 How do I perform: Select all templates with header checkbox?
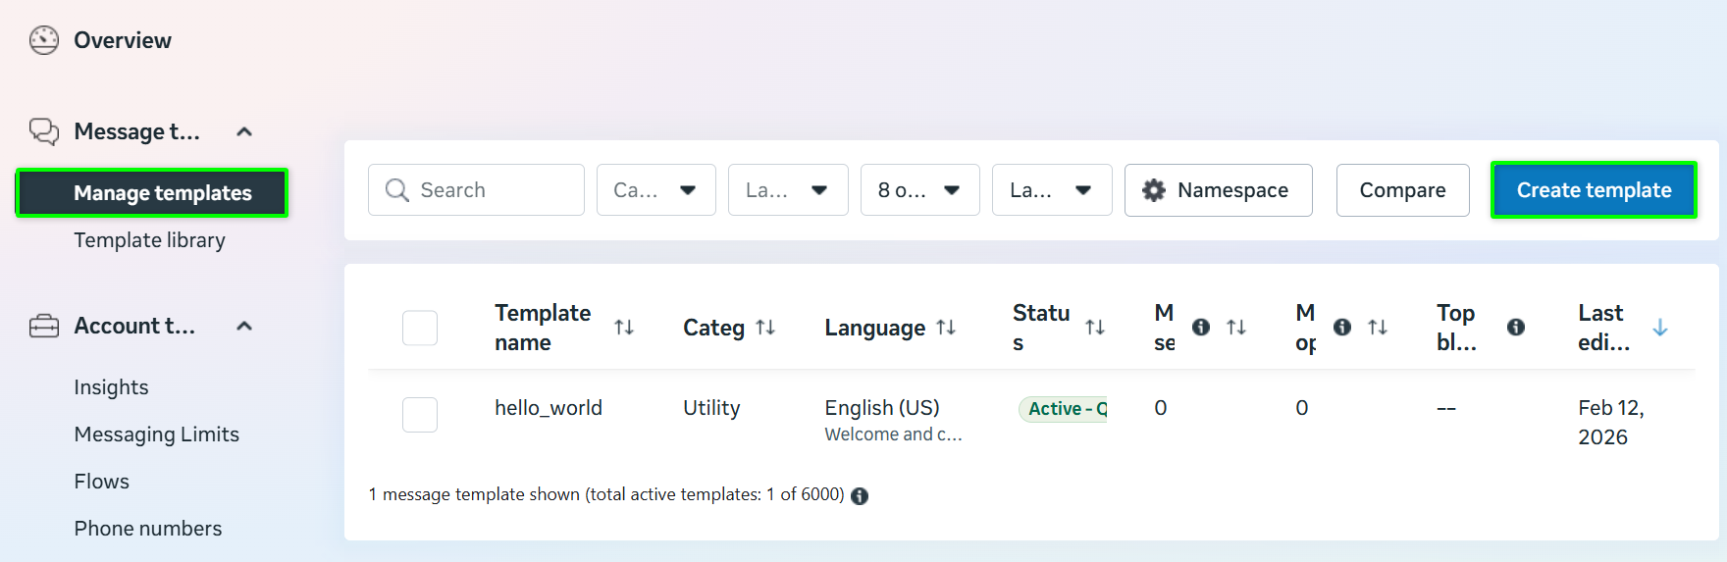tap(420, 328)
